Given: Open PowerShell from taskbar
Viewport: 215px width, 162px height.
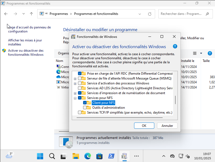Looking at the screenshot, I should (x=111, y=156).
